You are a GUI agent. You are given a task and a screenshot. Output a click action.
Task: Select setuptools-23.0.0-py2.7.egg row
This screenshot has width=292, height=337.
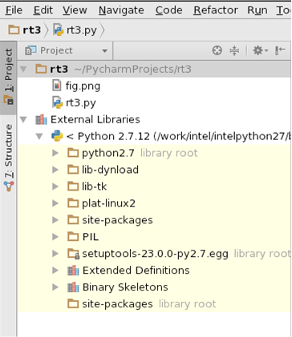(154, 254)
